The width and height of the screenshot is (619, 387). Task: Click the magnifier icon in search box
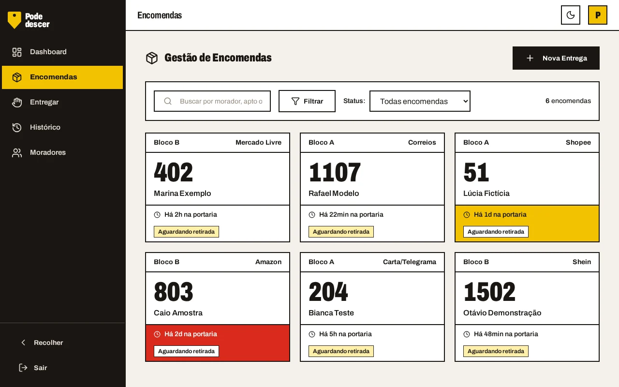168,101
